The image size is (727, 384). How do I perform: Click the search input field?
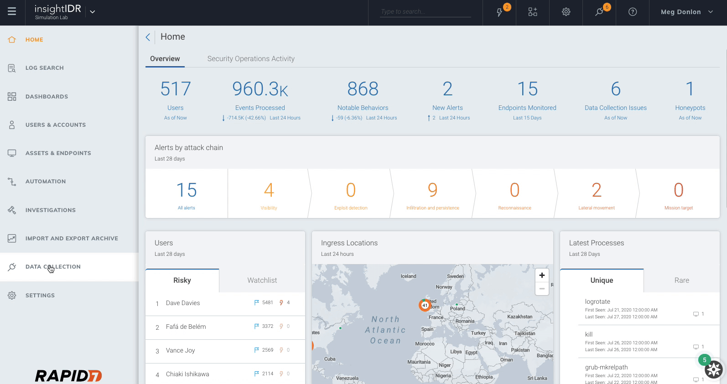[425, 12]
